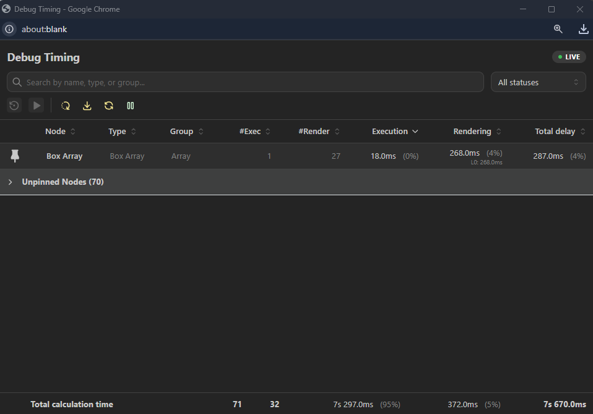The image size is (593, 414).
Task: Sort table by Node column
Action: (60, 132)
